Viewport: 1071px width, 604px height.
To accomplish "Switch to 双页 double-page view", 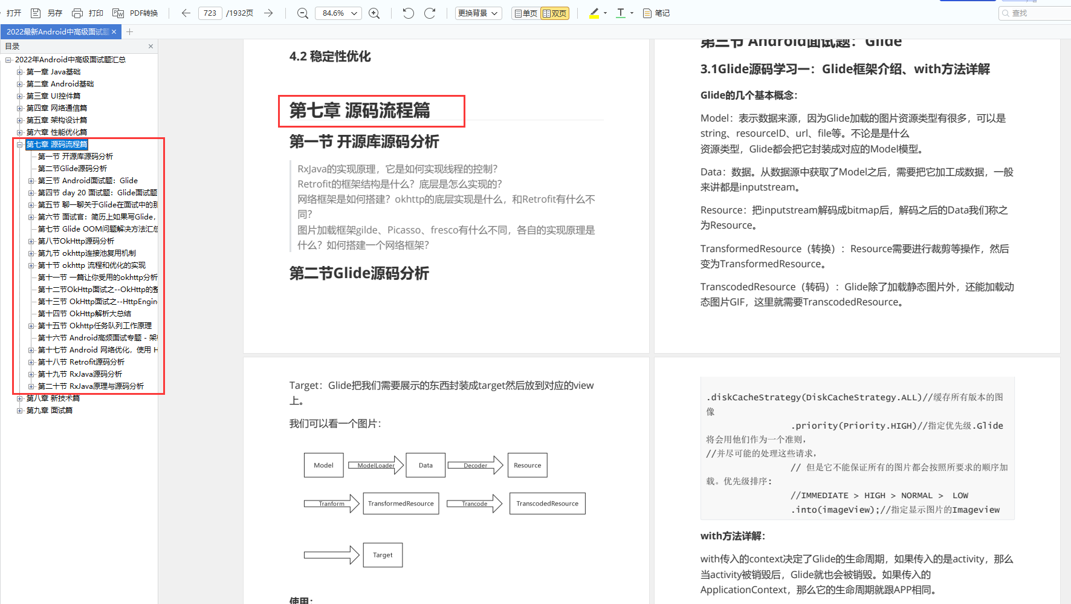I will tap(555, 13).
